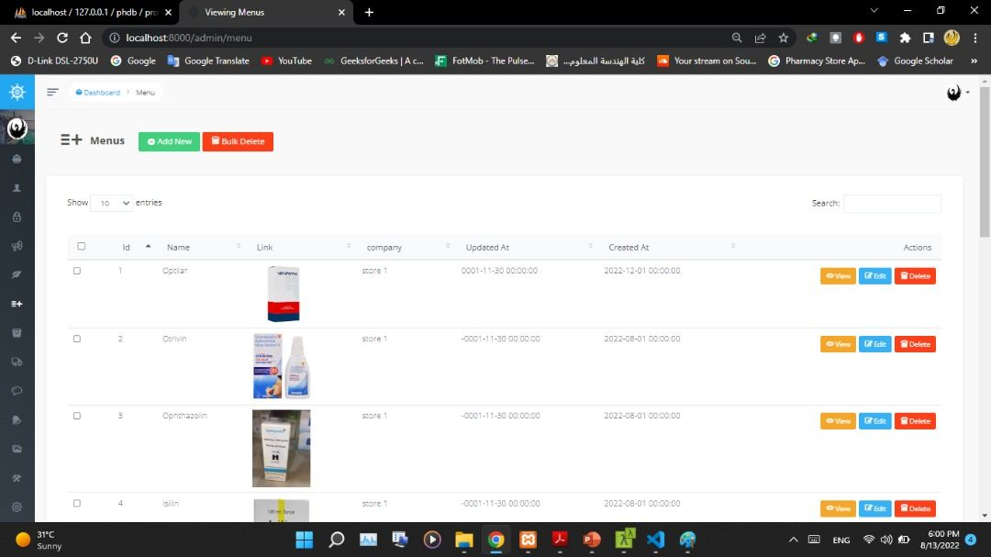Open user profile dropdown at top right
Viewport: 991px width, 557px height.
[x=957, y=93]
